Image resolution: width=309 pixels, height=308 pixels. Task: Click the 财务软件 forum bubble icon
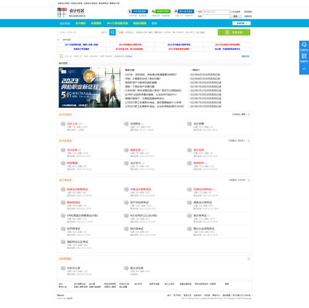[189, 163]
